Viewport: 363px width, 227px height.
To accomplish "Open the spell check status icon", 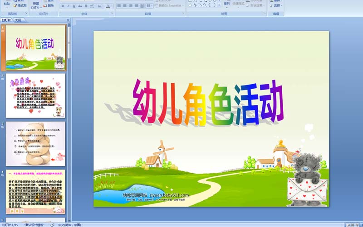I will (x=53, y=224).
